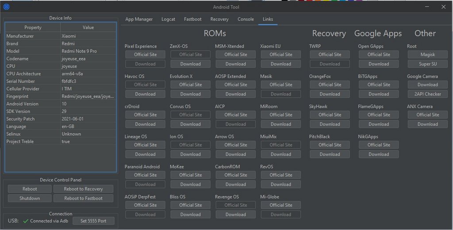
Task: Open Masik Official Site
Action: (x=281, y=84)
